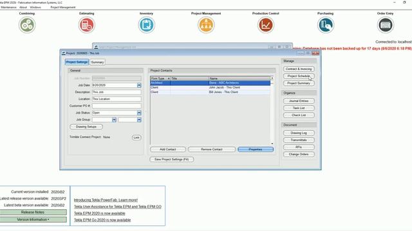Open the Purchasing module icon
The height and width of the screenshot is (231, 412).
click(325, 25)
